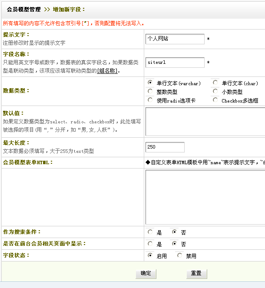Disable the field with 禁用 radio
Image resolution: width=265 pixels, height=288 pixels.
[180, 255]
